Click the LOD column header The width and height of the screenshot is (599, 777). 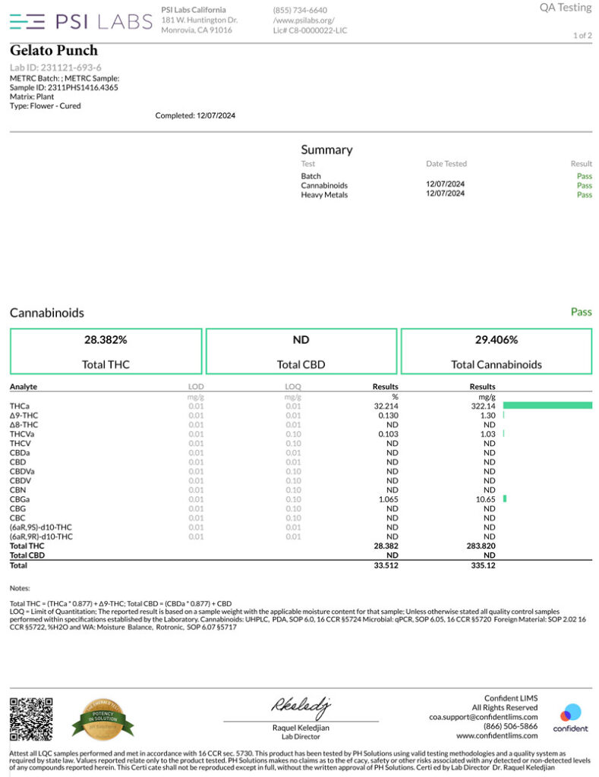pos(196,386)
